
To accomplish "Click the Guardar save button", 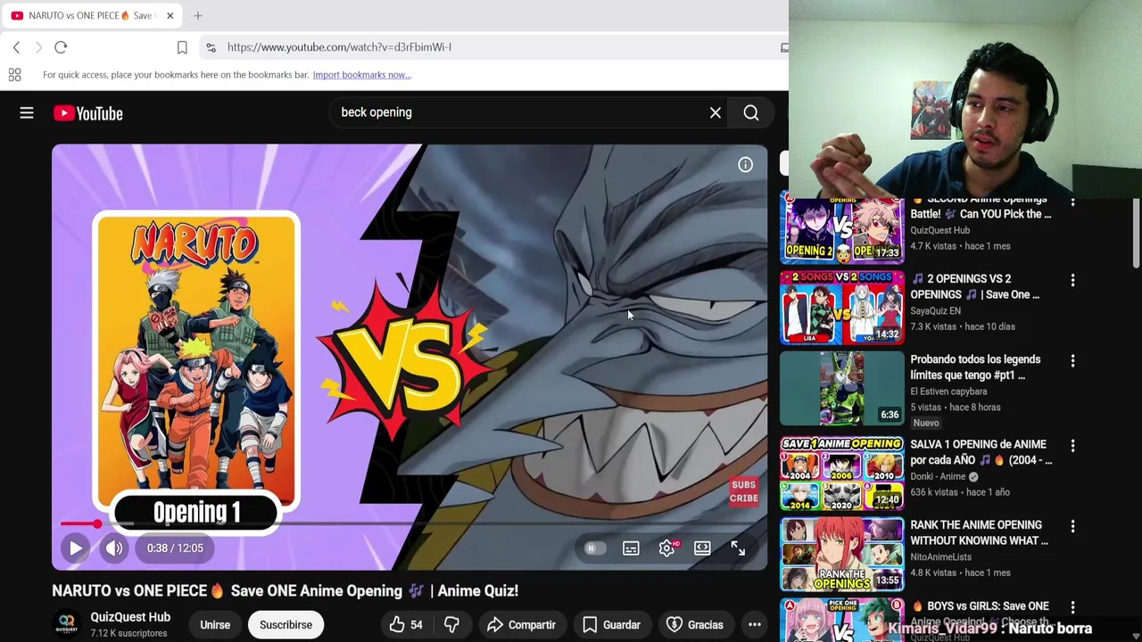I will pos(611,625).
